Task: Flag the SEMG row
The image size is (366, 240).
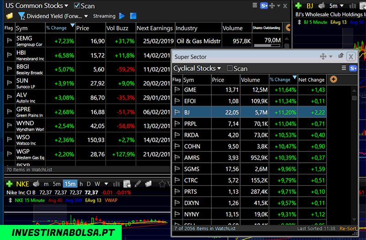Action: click(x=9, y=41)
